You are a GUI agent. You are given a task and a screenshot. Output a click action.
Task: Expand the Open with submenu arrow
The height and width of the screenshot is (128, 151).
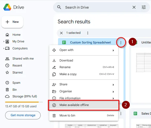113,50
